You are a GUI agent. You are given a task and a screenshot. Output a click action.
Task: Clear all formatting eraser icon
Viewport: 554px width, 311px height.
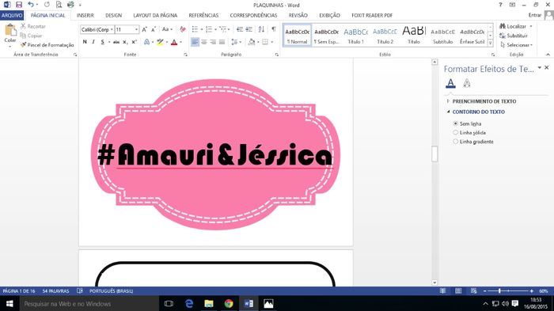(x=183, y=29)
